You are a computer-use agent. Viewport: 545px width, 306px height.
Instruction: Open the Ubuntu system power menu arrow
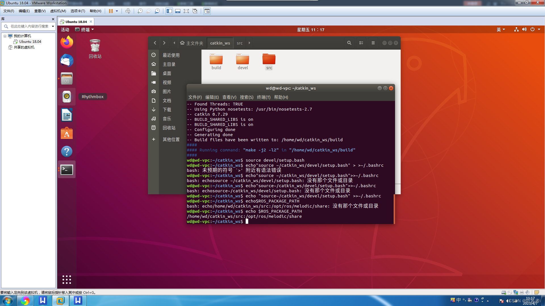[539, 29]
